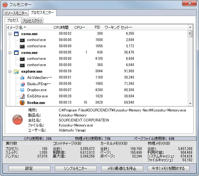Click the CPU usage value 16 for firefox
The height and width of the screenshot is (176, 199).
85,102
